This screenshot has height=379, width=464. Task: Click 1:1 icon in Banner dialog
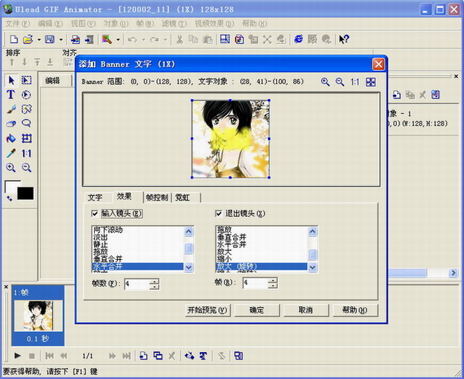[355, 82]
